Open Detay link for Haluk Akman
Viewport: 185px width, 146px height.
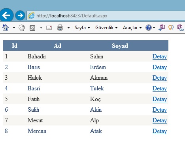160,78
